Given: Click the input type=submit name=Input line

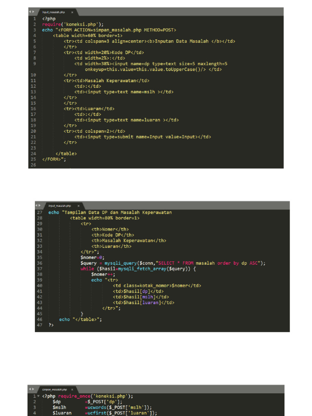Looking at the screenshot, I should click(x=143, y=137).
